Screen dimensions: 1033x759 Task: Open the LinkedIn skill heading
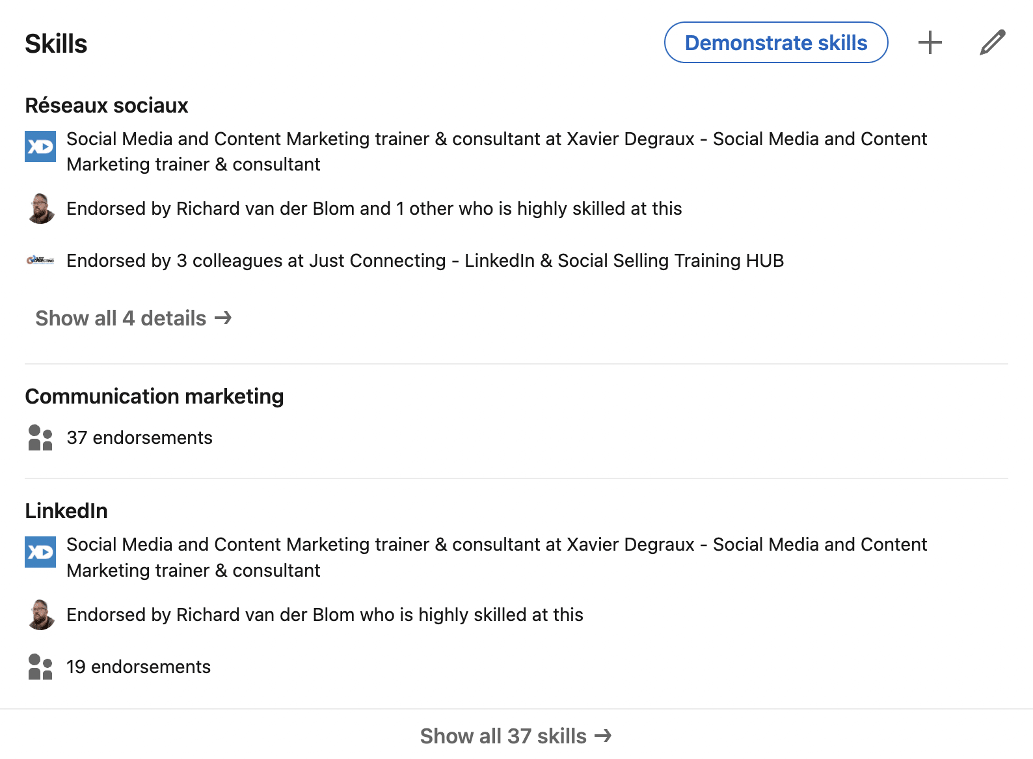[66, 511]
